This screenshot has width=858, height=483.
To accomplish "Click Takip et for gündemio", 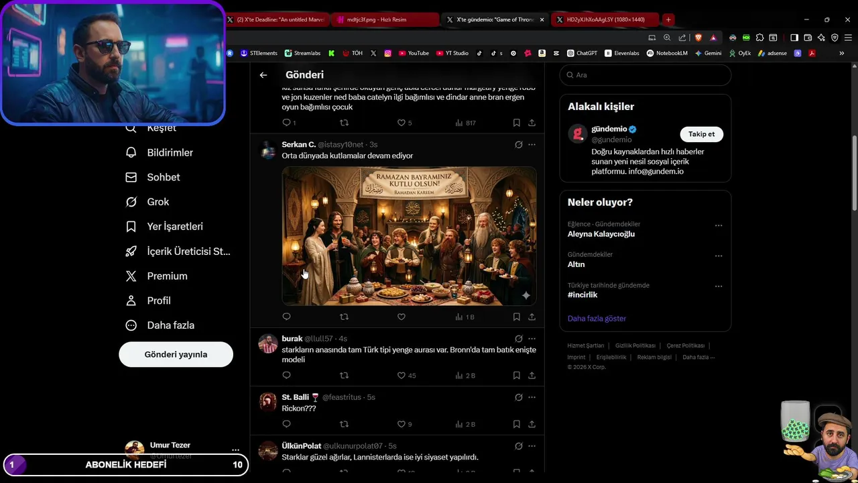I will tap(701, 134).
